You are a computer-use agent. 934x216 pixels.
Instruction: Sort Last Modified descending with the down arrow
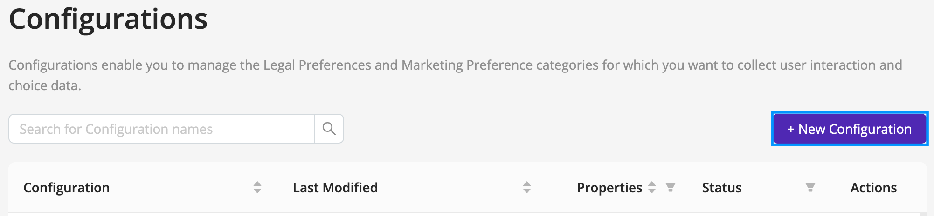(x=527, y=191)
